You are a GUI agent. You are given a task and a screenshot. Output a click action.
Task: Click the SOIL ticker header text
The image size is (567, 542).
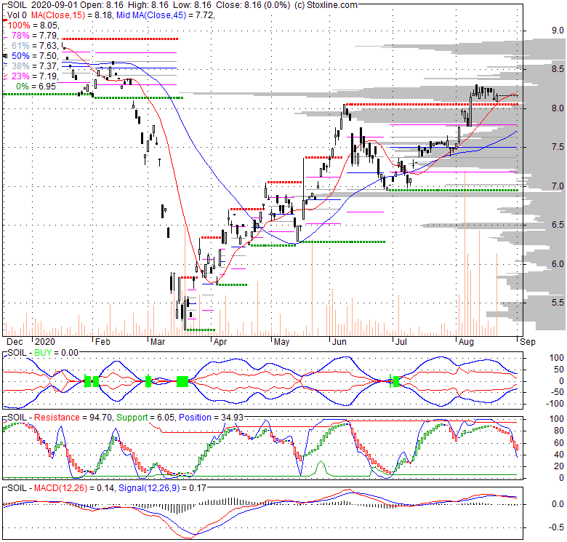point(17,5)
